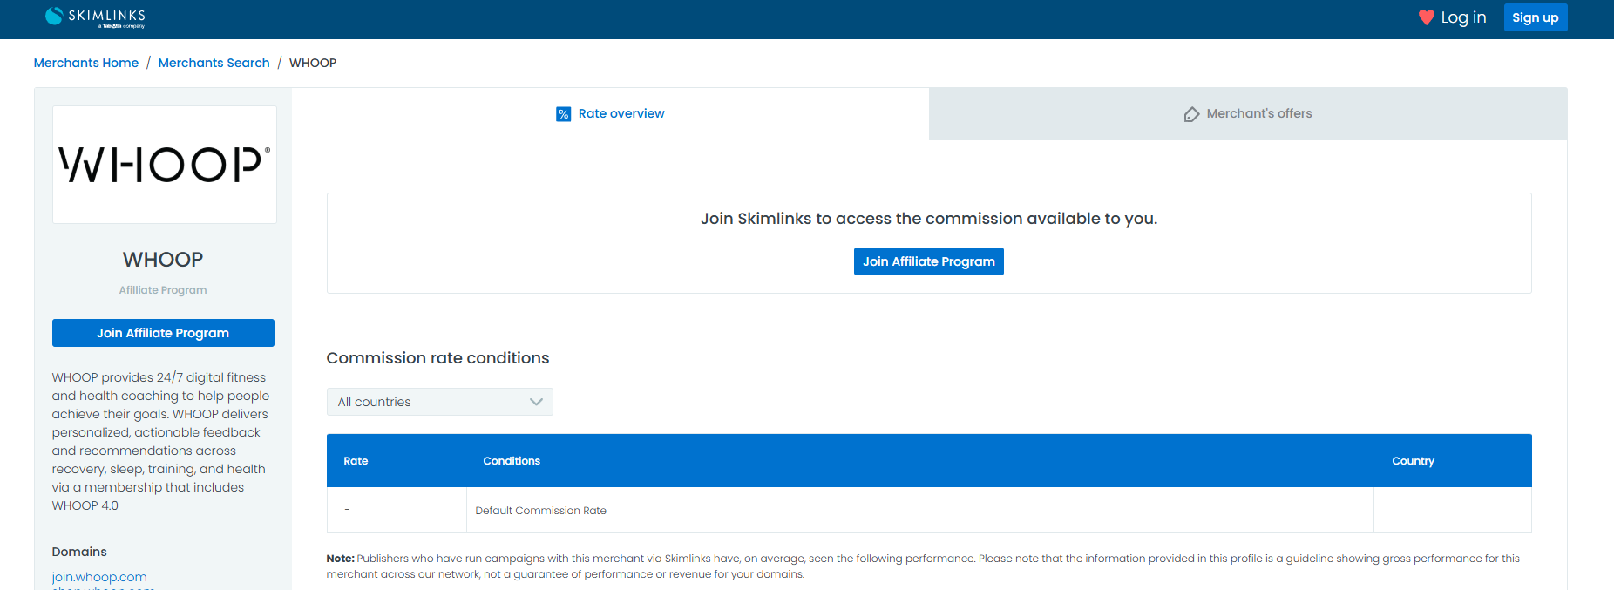Click the Rate overview percent icon
This screenshot has width=1614, height=590.
pos(564,114)
